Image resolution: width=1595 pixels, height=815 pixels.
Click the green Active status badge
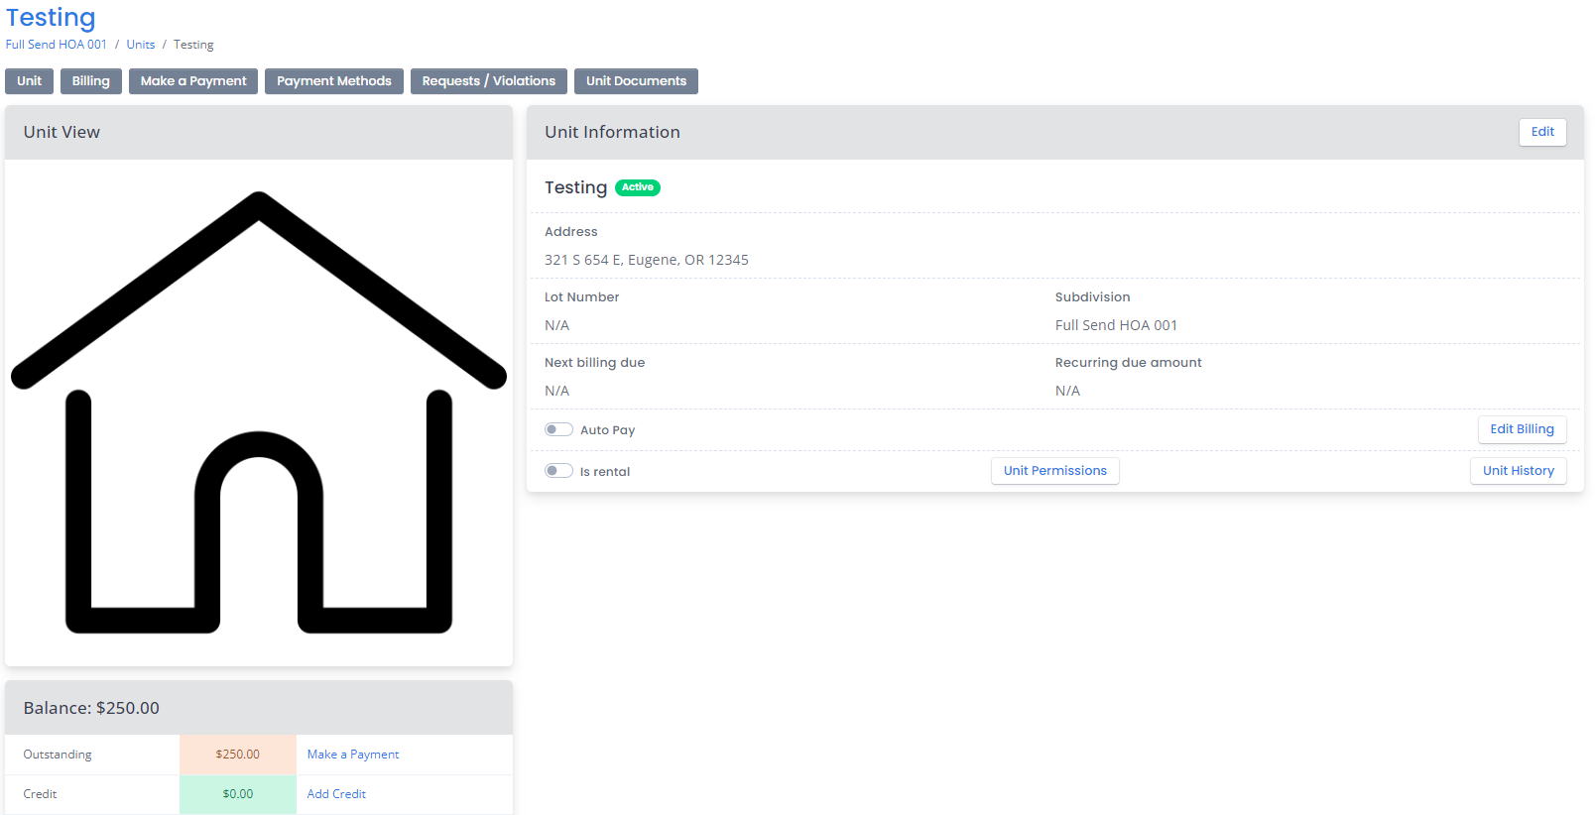click(x=638, y=187)
